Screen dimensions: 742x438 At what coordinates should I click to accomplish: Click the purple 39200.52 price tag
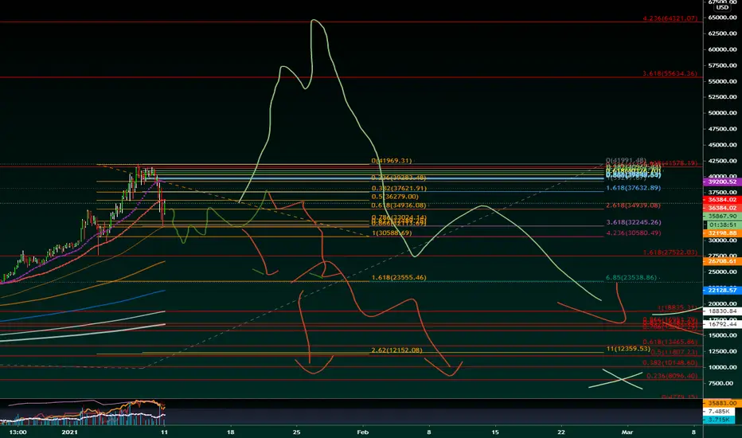pyautogui.click(x=722, y=182)
